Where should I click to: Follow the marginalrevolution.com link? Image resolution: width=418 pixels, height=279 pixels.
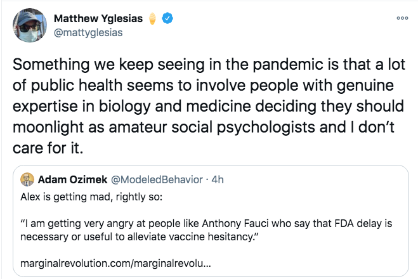(115, 264)
